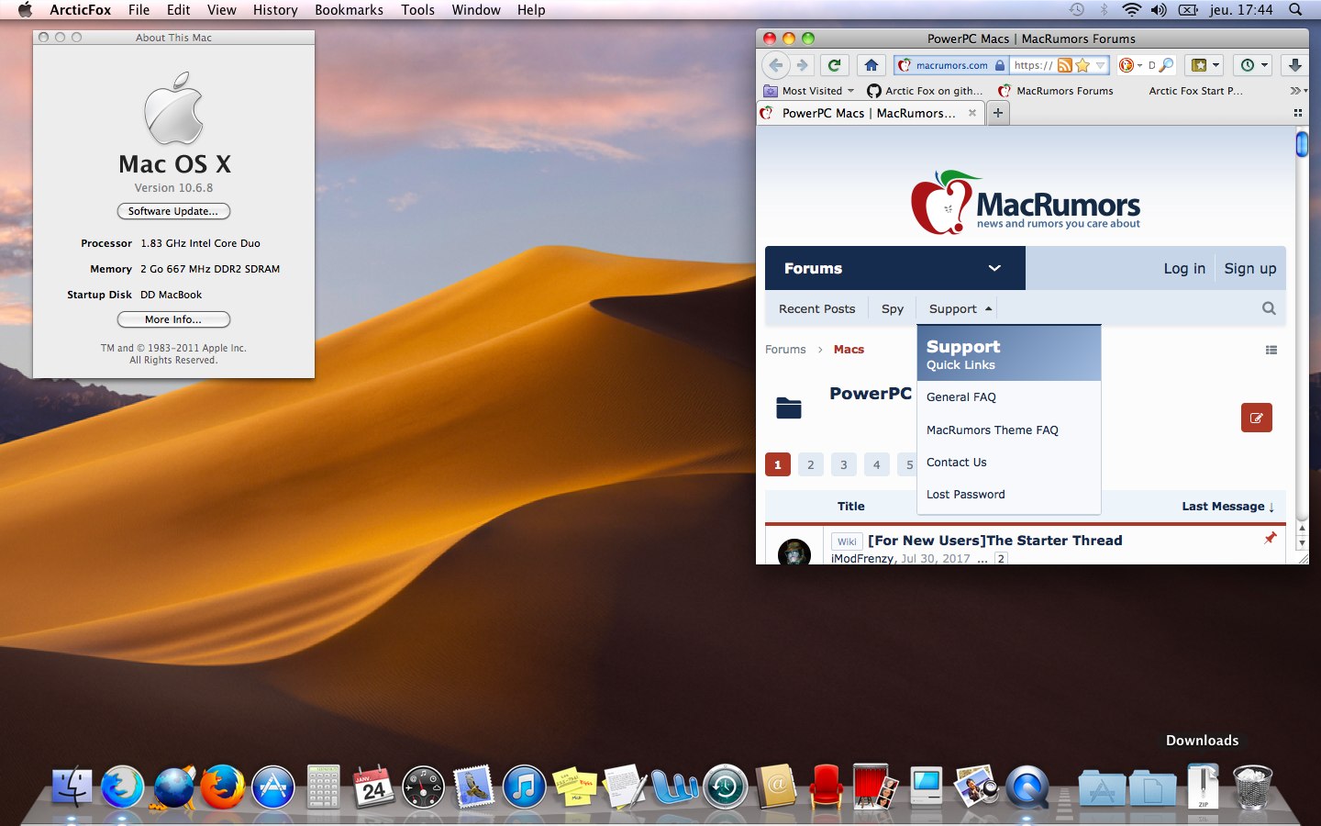Go back using the browser back arrow
The height and width of the screenshot is (826, 1321).
point(776,65)
